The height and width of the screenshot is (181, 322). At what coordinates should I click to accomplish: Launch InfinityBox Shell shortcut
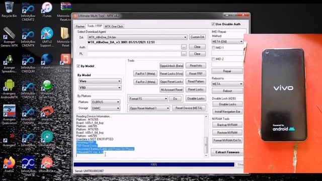(28, 166)
